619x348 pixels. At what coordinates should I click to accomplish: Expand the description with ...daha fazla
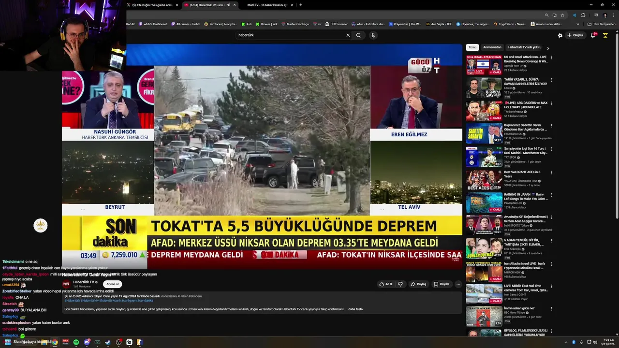tap(354, 309)
